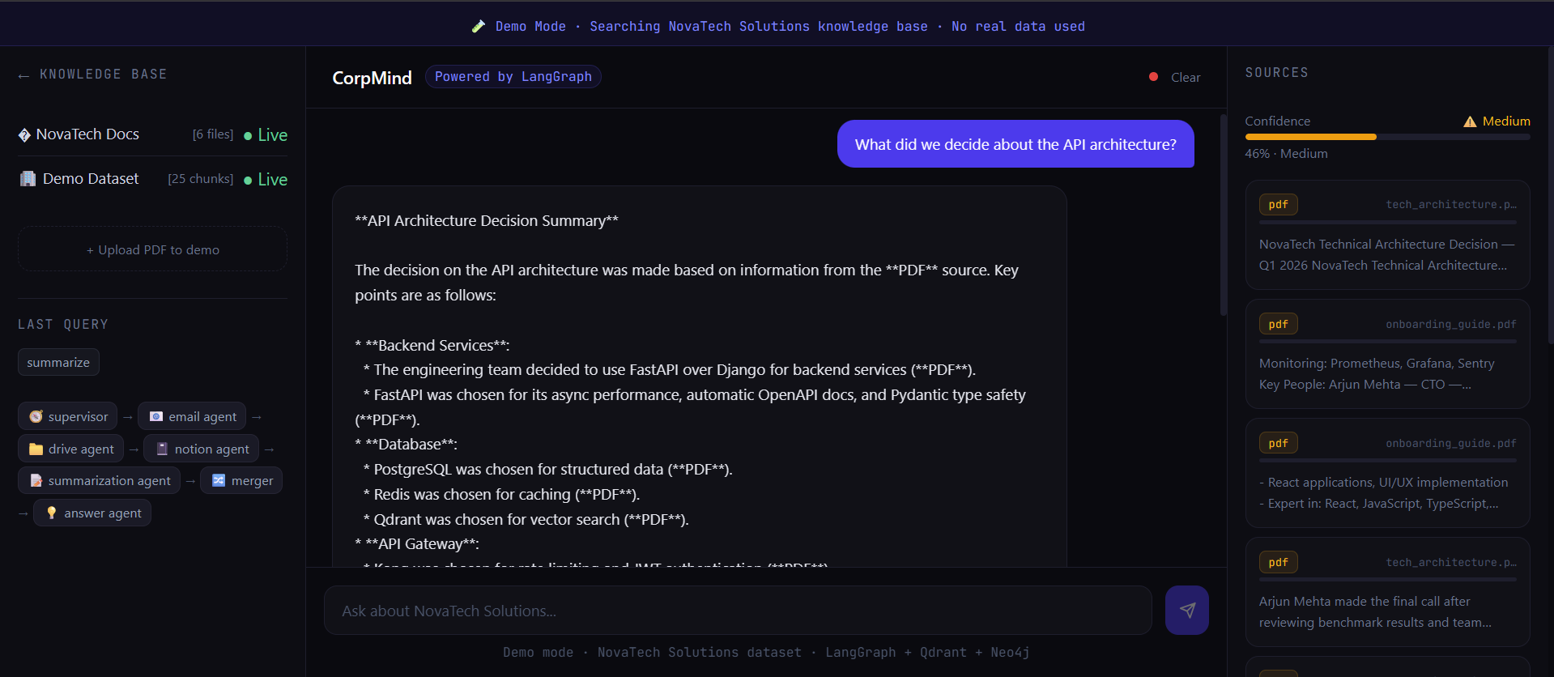Viewport: 1554px width, 677px height.
Task: Click the Confidence label
Action: (1278, 121)
